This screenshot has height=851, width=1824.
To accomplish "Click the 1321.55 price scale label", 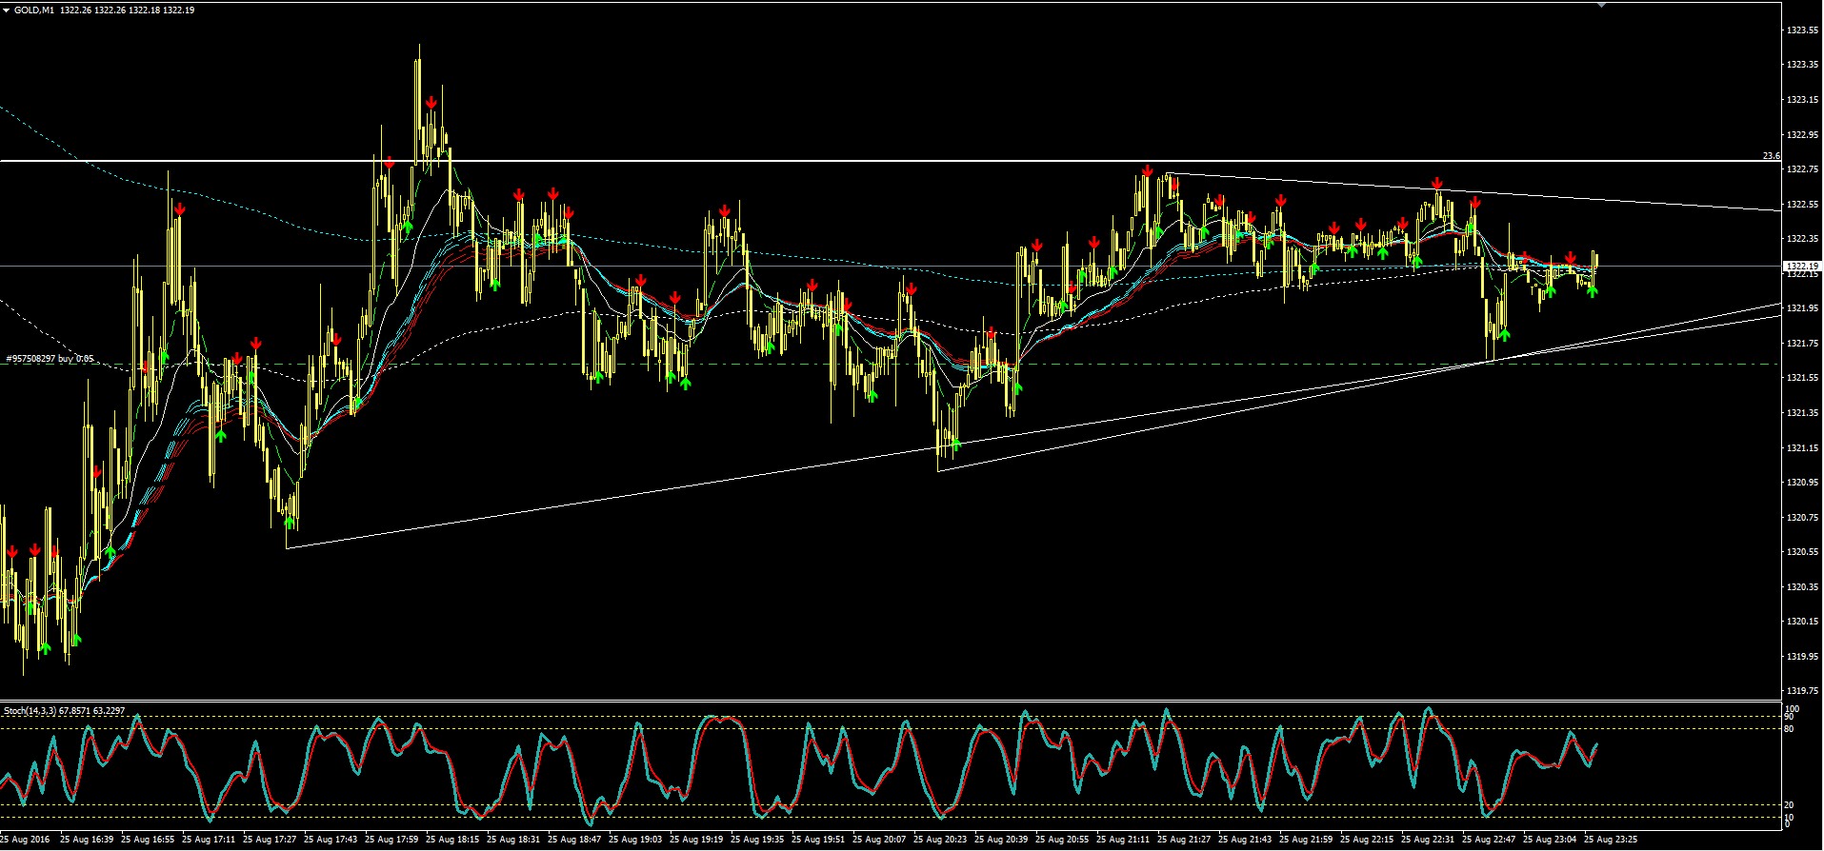I will (x=1803, y=378).
